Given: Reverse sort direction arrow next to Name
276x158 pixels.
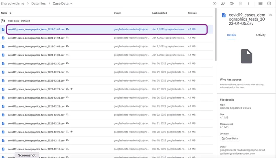Looking at the screenshot, I should click(x=11, y=13).
